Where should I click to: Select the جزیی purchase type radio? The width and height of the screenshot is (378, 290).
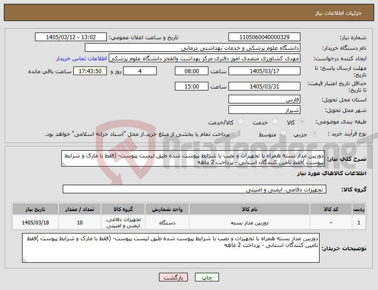314,133
